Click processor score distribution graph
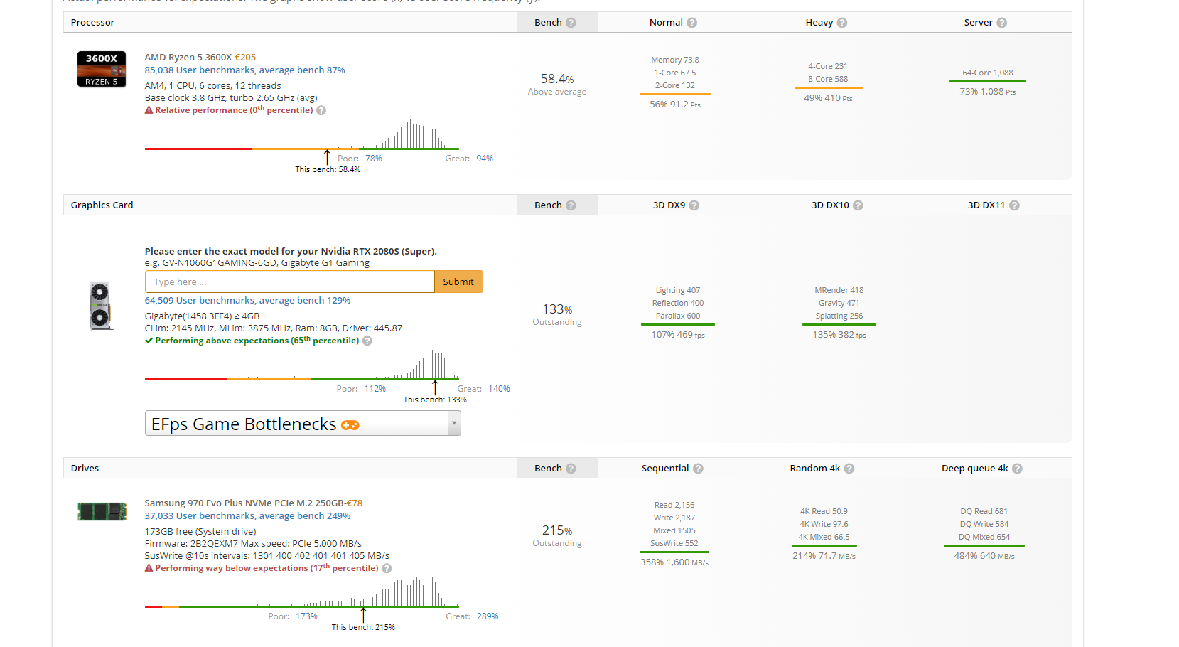1179x647 pixels. tap(302, 135)
